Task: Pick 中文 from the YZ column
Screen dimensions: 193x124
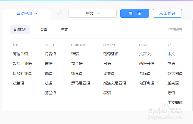Action: (171, 54)
